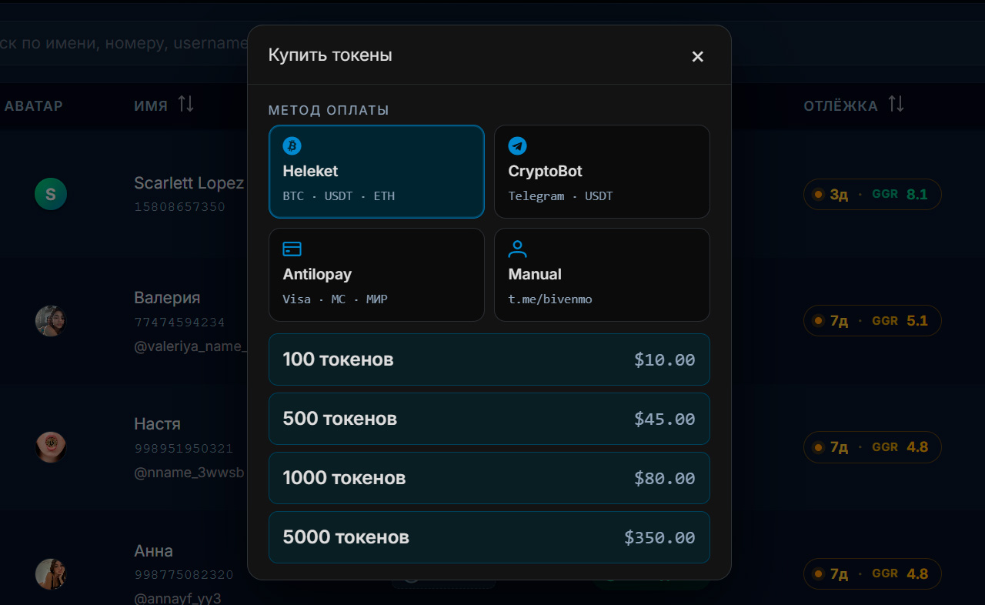The image size is (985, 605).
Task: Pick Antilopay as the payment method
Action: pyautogui.click(x=376, y=275)
